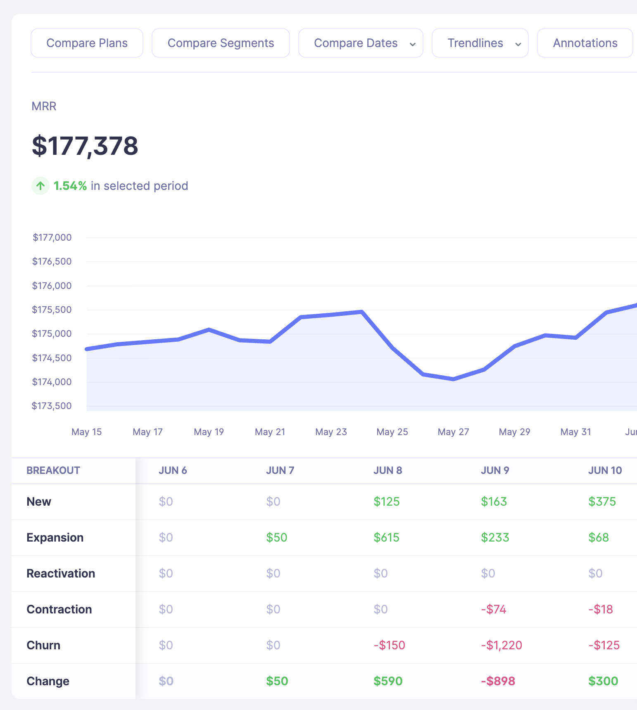Click the May 27 x-axis label

pyautogui.click(x=453, y=432)
